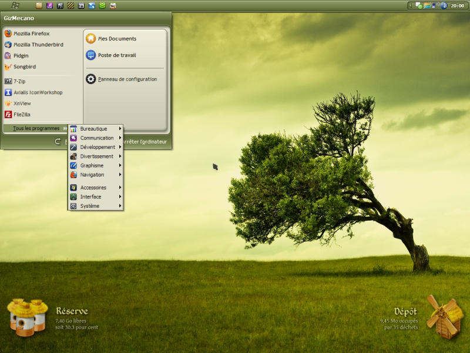
Task: Expand the Bureautique submenu arrow
Action: tap(120, 128)
